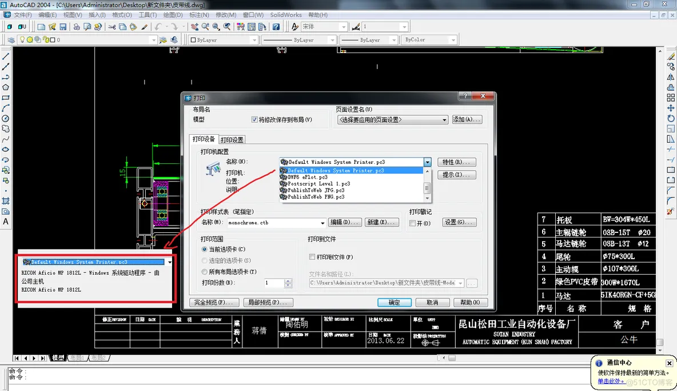Open the layer list dropdown showing 0
The image size is (677, 391).
pos(153,39)
